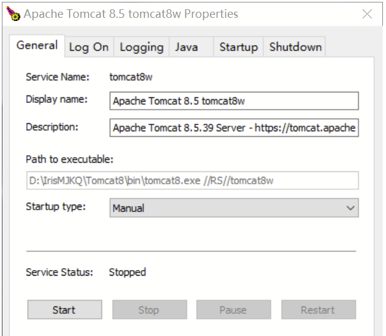Start the Tomcat service

coord(65,310)
